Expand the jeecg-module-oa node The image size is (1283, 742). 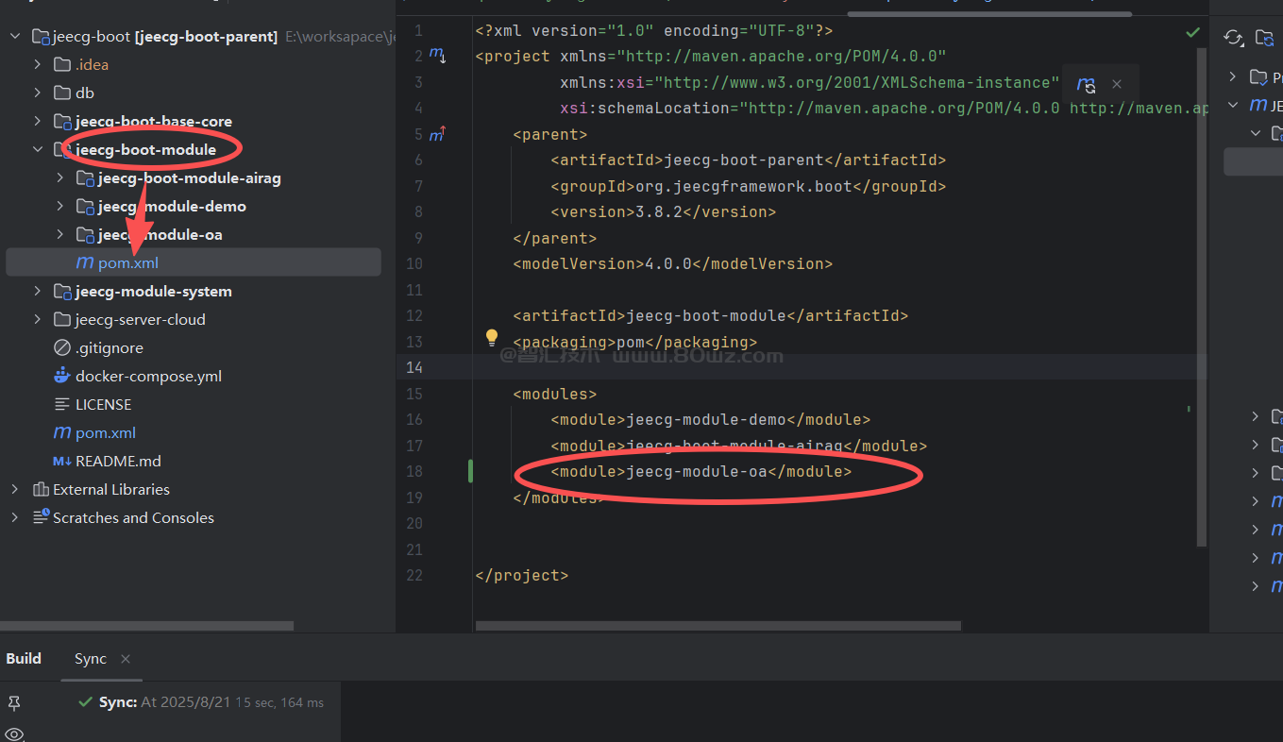click(x=60, y=234)
